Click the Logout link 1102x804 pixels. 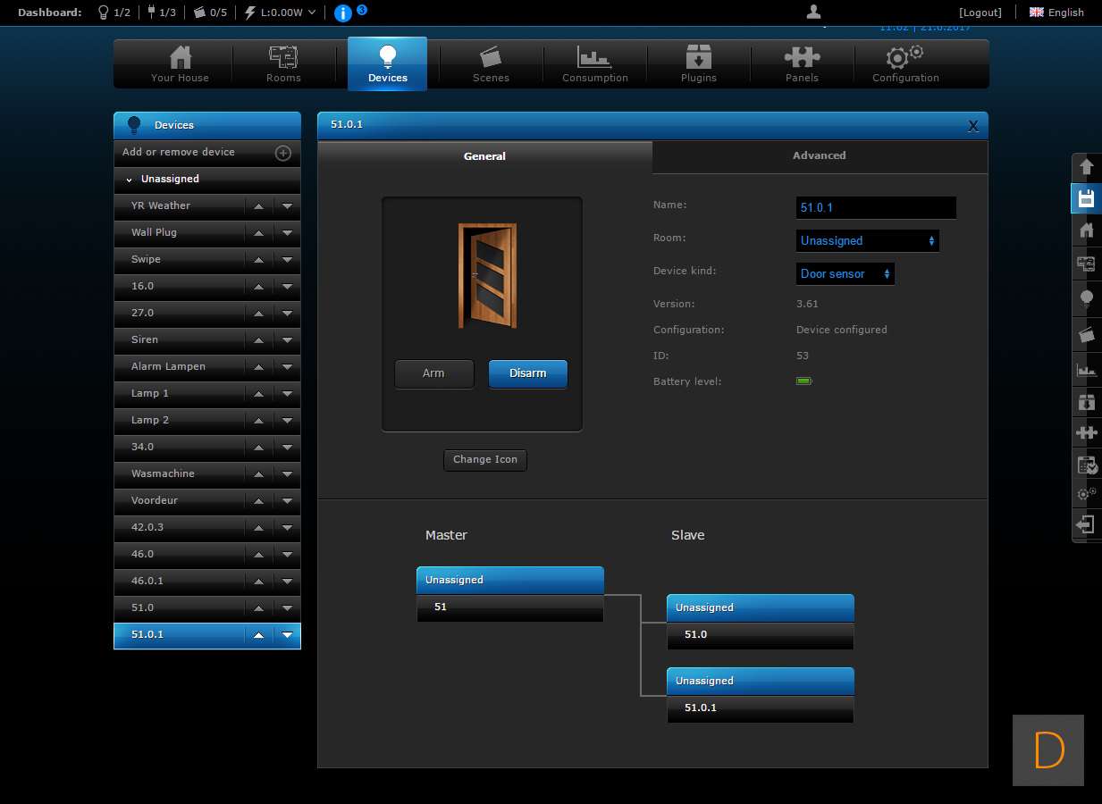pos(980,13)
